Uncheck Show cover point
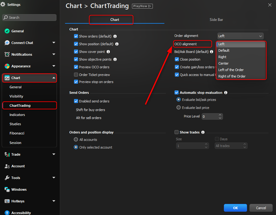 tap(76, 52)
